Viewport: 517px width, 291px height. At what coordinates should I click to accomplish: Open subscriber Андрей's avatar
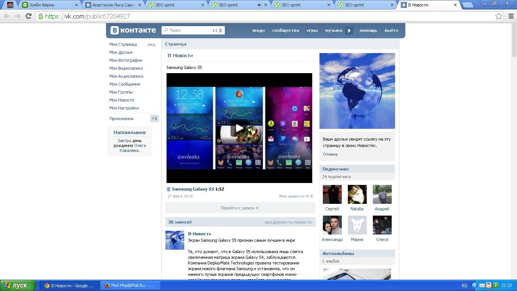coord(382,194)
